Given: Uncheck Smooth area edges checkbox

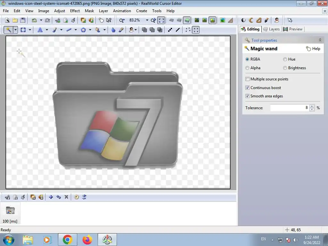Looking at the screenshot, I should [247, 96].
